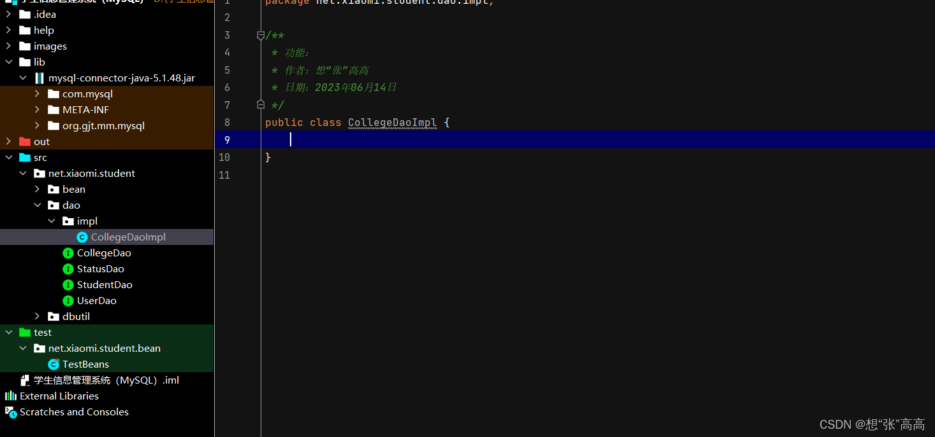Click the mysql-connector jar archive icon
Screen dimensions: 935x437
[40, 78]
